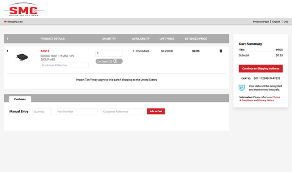Screen dimensions: 292x172
Task: Click Continue to Shipping Address button
Action: (x=261, y=69)
